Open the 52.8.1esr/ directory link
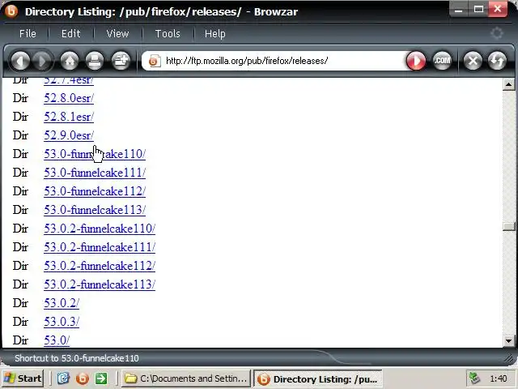518x389 pixels. pos(69,117)
